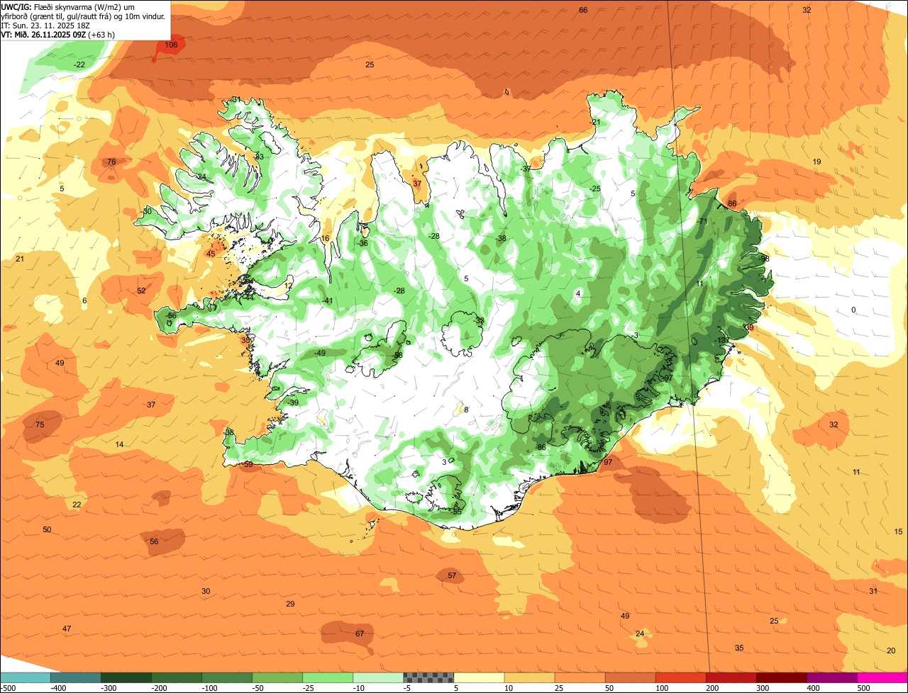Click the 76 value west of the Westfjords
Screen dimensions: 908x693
(111, 162)
